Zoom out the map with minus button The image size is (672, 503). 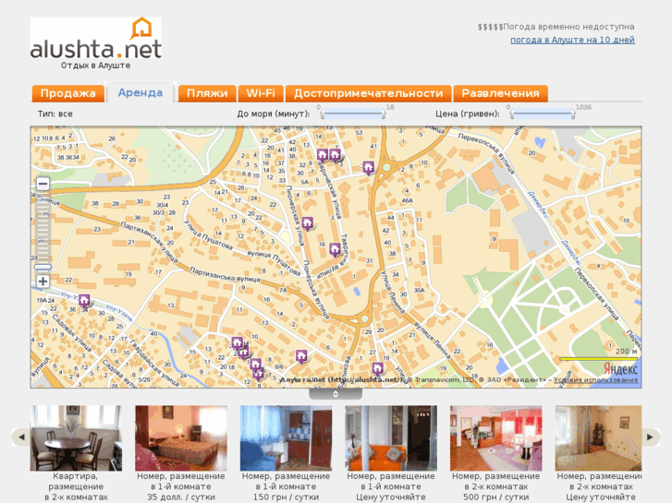(43, 184)
